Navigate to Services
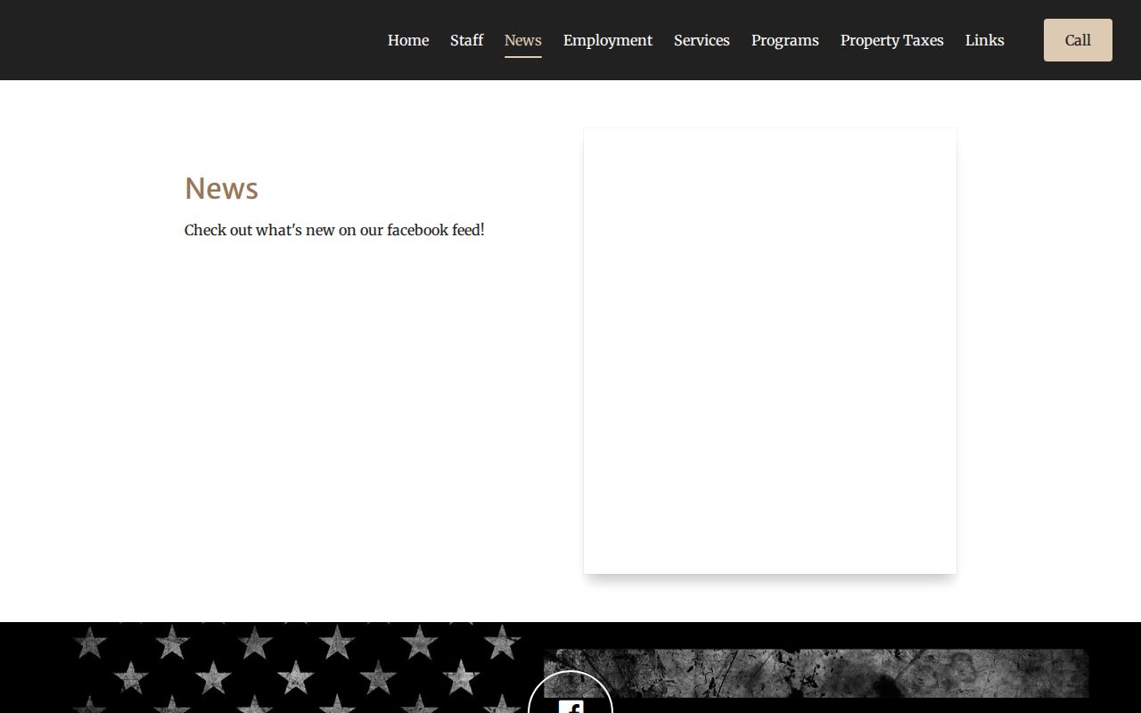The height and width of the screenshot is (713, 1141). [x=702, y=40]
